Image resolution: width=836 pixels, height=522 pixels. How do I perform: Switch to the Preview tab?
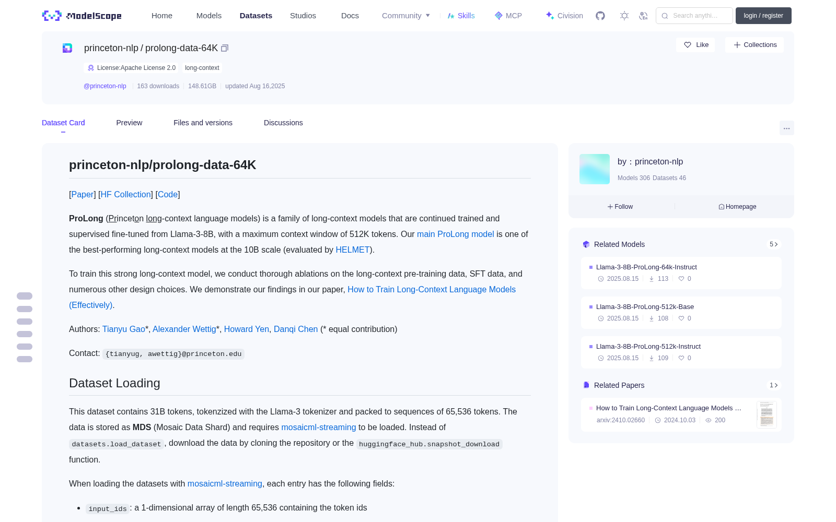(129, 123)
